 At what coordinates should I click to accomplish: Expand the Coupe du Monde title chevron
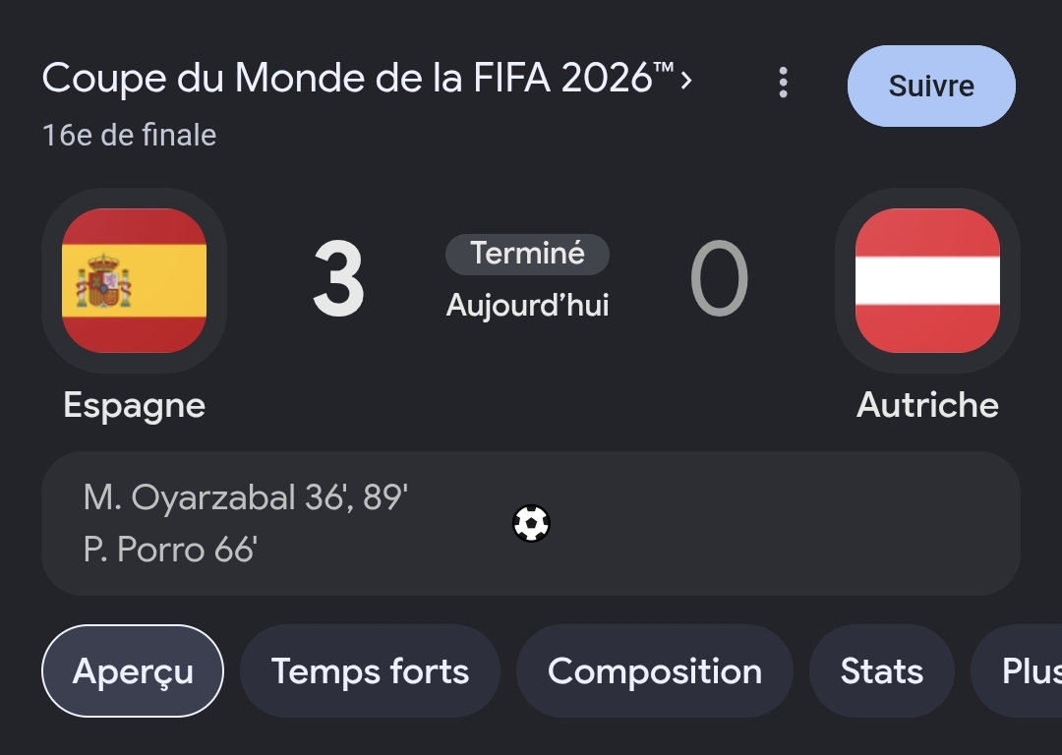[x=686, y=80]
